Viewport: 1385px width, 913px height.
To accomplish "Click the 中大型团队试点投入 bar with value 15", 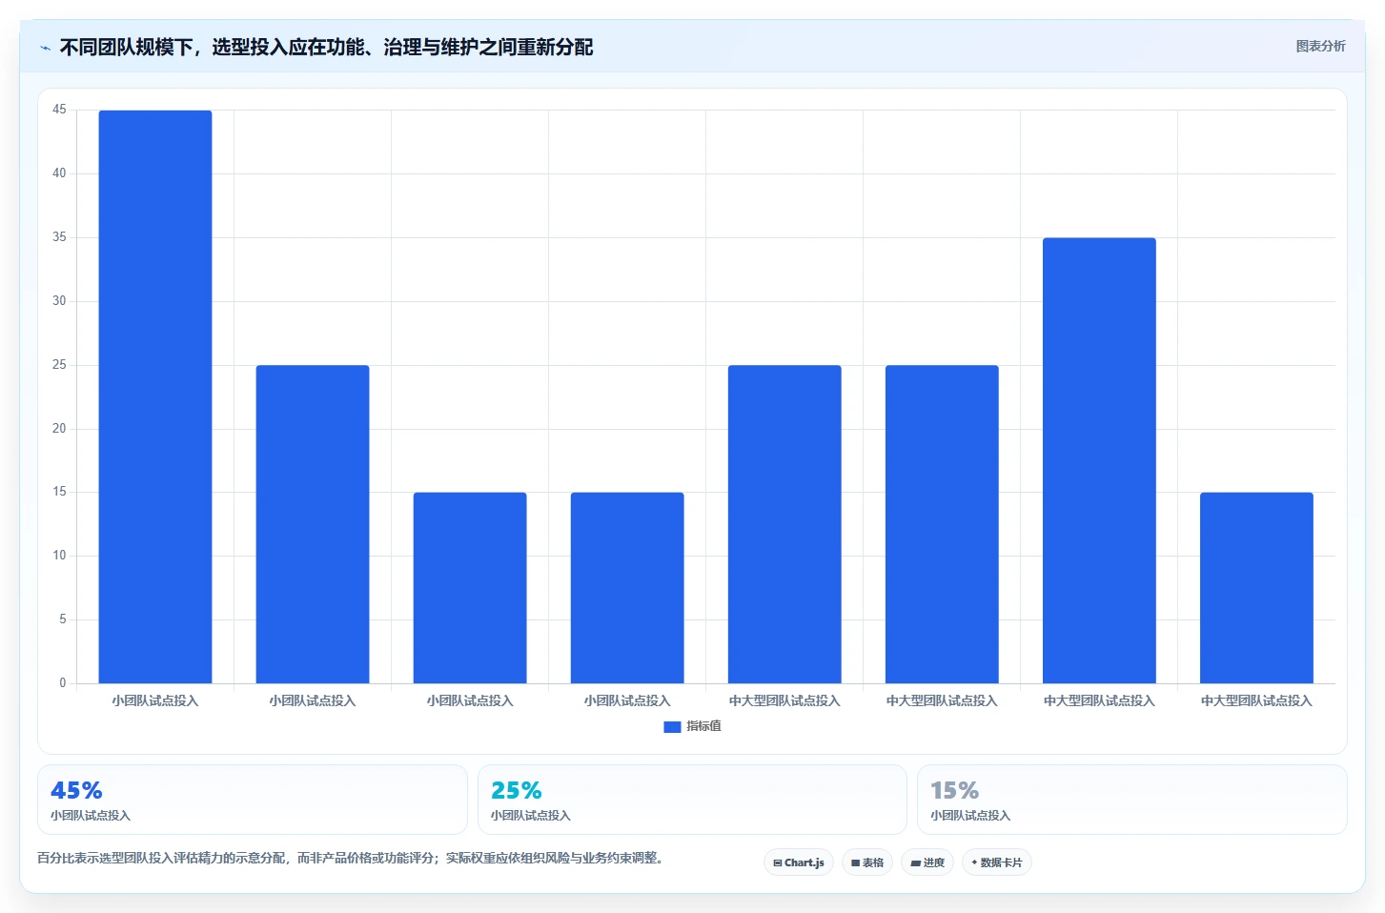I will tap(1256, 588).
